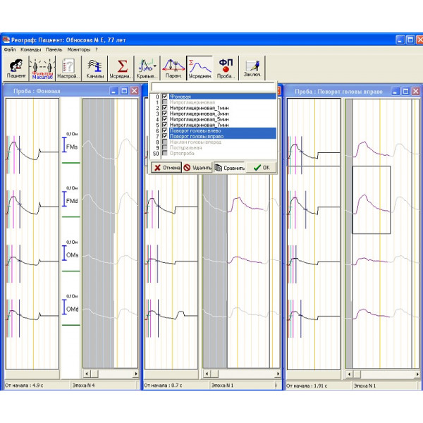Click status text Эпоха N 4

83,385
